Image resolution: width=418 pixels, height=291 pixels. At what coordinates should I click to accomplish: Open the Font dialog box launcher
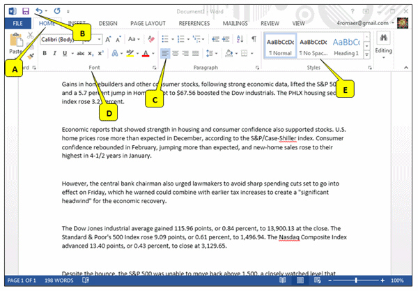point(154,67)
